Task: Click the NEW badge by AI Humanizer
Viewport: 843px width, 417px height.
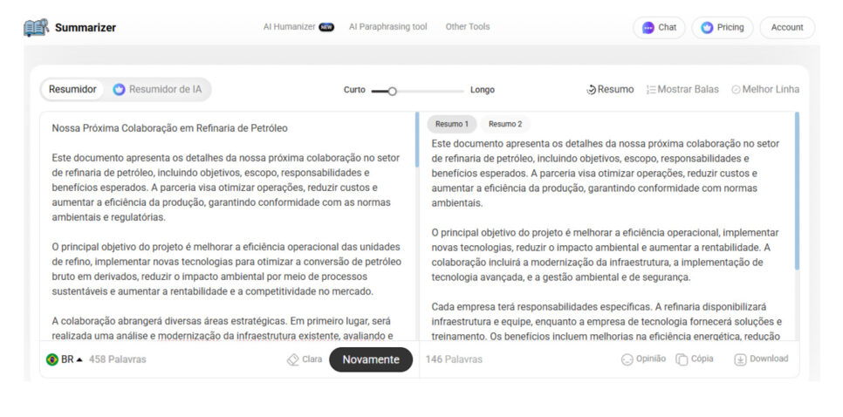Action: (326, 27)
